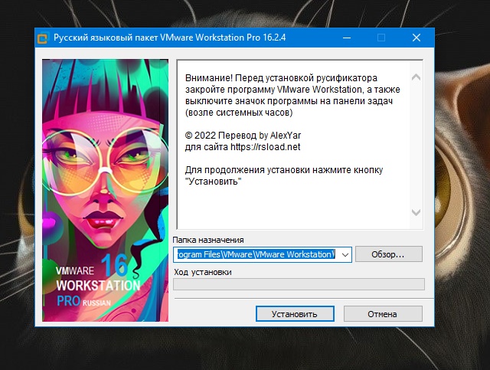490x370 pixels.
Task: Close the installer window
Action: 416,38
